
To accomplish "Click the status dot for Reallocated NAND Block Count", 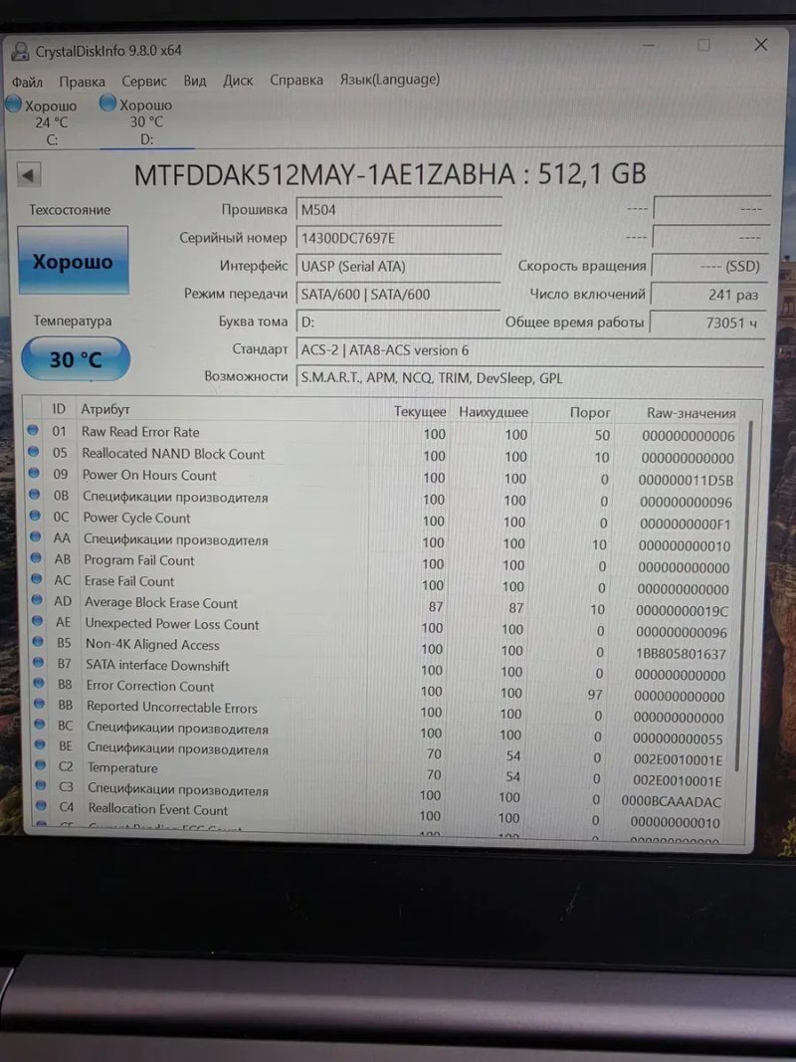I will 33,451.
